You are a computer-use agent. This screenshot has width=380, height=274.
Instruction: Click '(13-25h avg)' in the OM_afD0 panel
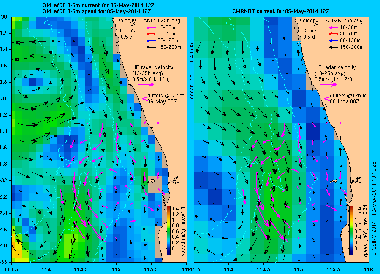pyautogui.click(x=147, y=73)
